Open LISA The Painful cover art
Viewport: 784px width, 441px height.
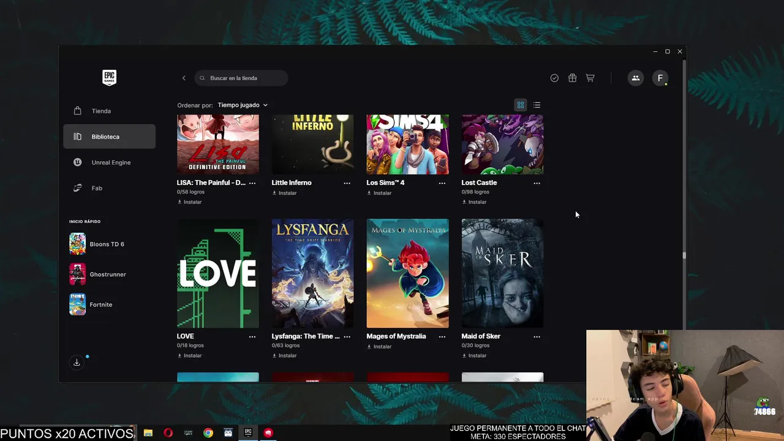point(218,145)
